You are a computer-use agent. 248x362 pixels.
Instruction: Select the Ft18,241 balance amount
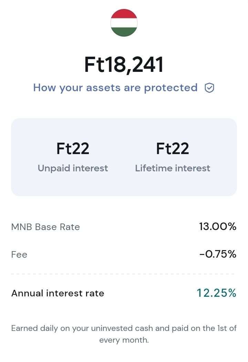tap(124, 65)
